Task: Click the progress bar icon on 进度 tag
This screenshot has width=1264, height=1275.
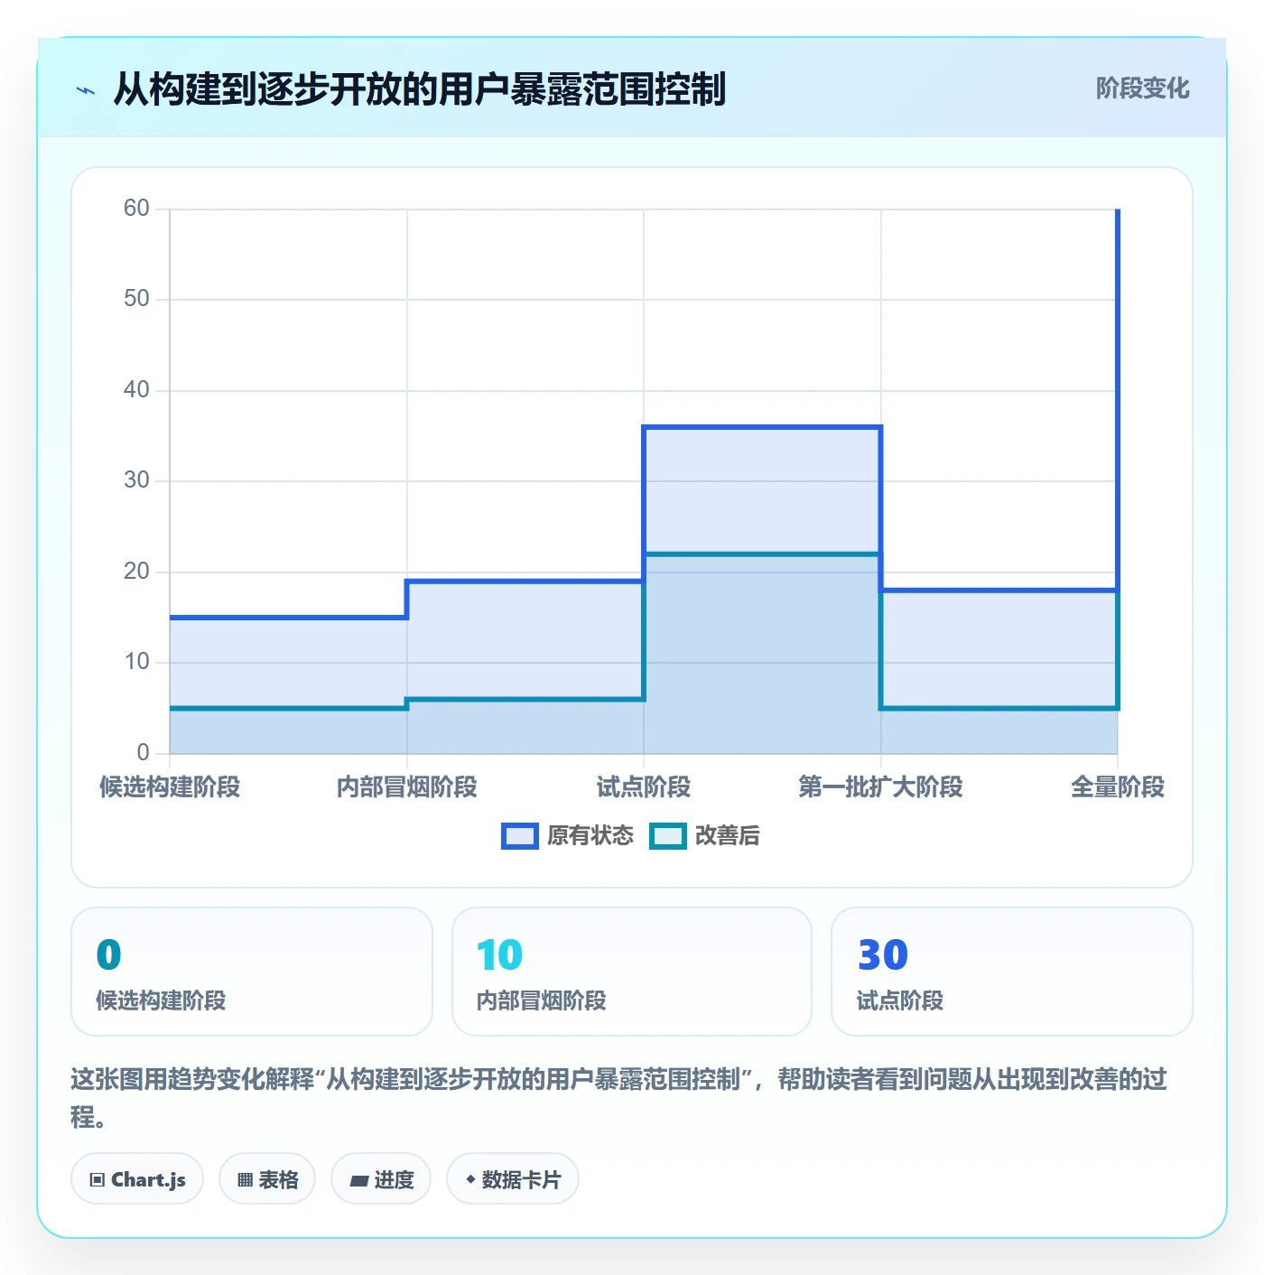Action: pyautogui.click(x=359, y=1180)
